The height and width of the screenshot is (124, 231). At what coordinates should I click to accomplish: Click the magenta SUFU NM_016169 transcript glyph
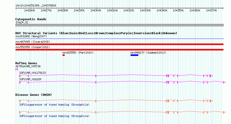[123, 82]
